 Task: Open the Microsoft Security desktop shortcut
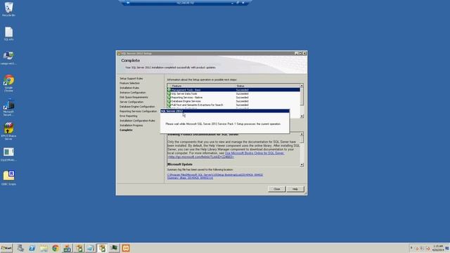8,108
